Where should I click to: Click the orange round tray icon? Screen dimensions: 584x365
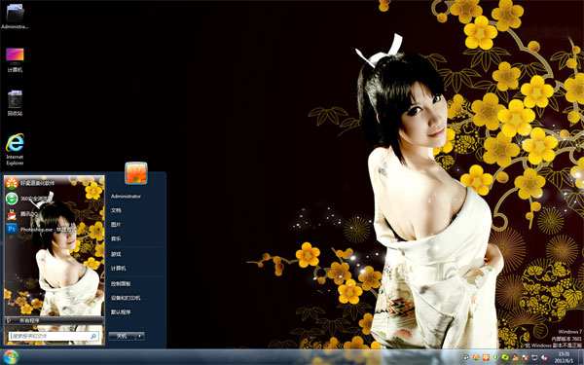476,357
